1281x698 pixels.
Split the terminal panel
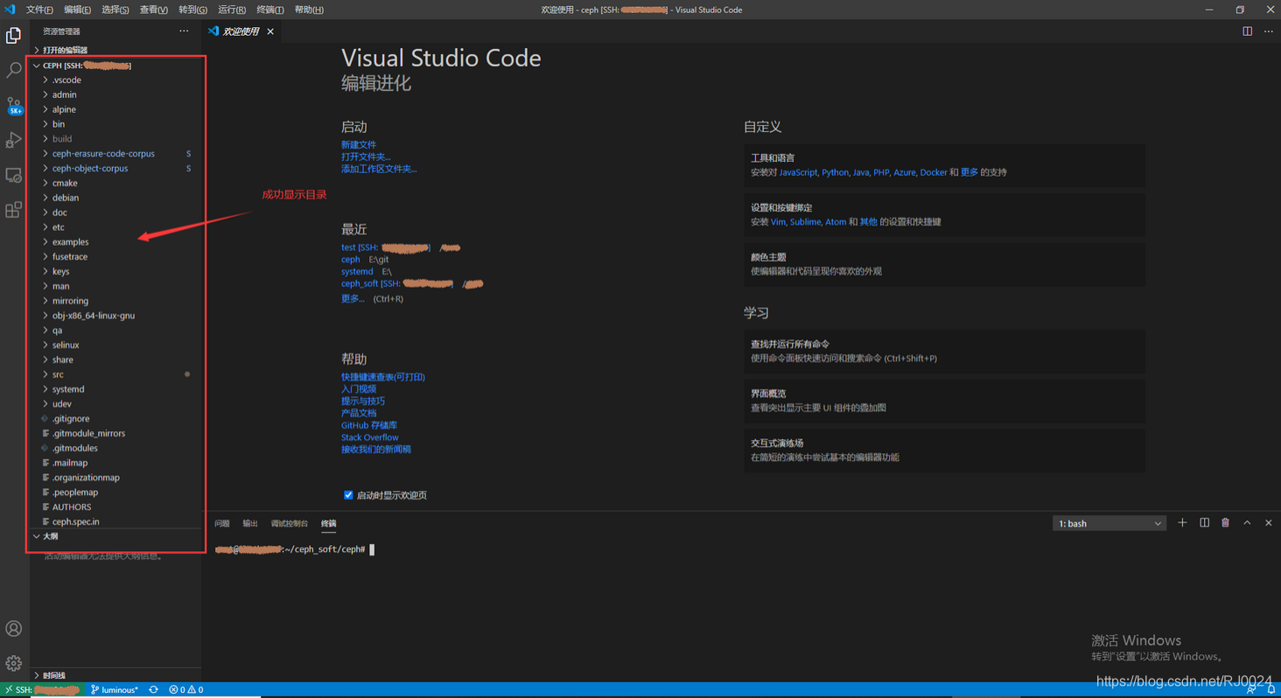[1204, 523]
